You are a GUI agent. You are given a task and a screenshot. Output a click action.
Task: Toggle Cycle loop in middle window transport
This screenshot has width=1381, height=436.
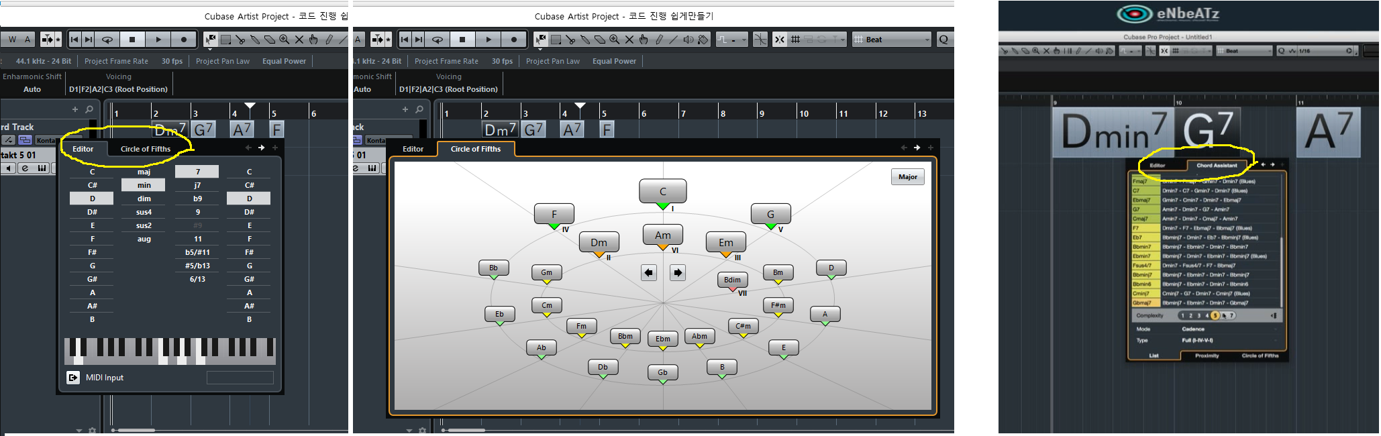[x=437, y=40]
